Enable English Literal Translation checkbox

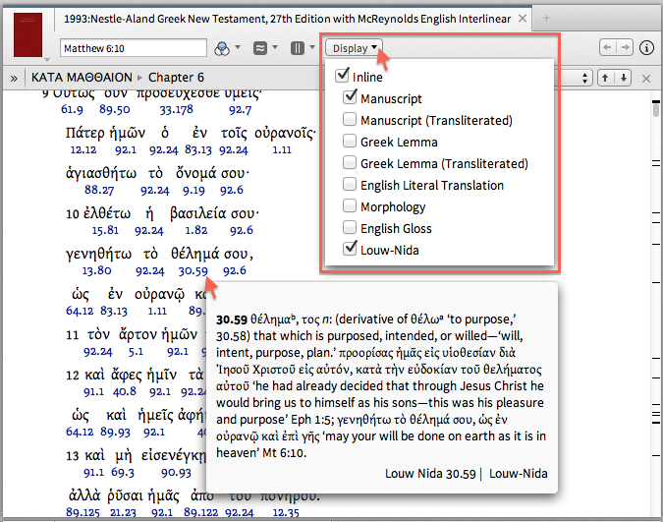pyautogui.click(x=350, y=184)
